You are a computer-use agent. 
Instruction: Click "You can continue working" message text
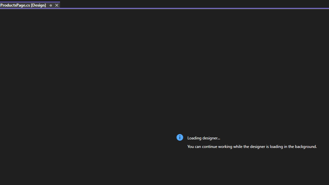(x=252, y=147)
